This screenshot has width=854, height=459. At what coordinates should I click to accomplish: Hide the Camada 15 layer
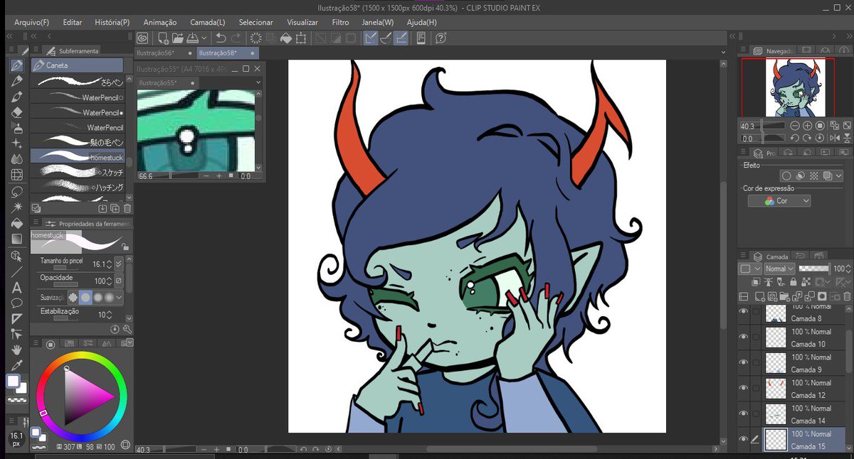[744, 439]
